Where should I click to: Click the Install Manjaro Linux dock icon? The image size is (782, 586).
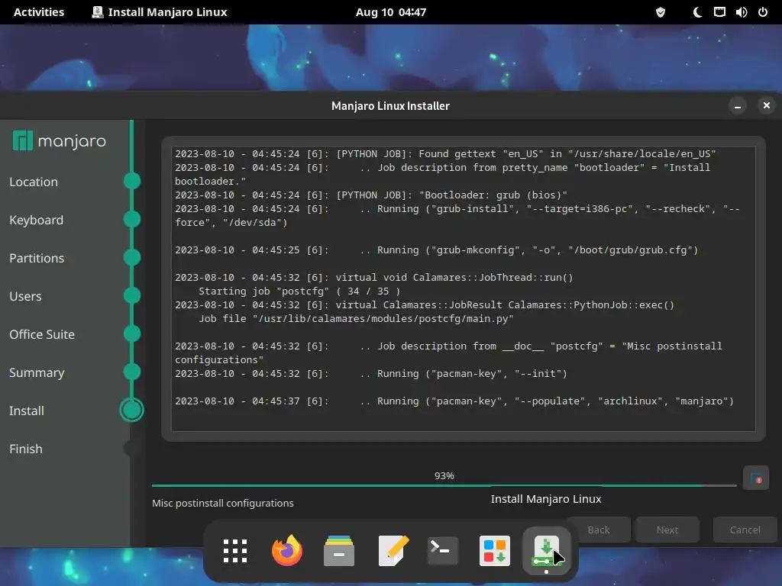coord(546,551)
